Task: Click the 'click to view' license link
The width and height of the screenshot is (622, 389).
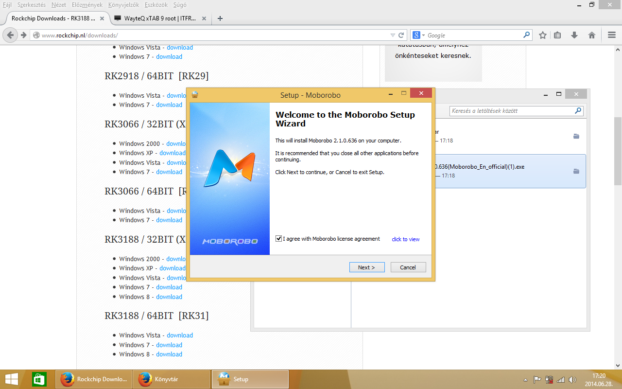Action: 405,239
